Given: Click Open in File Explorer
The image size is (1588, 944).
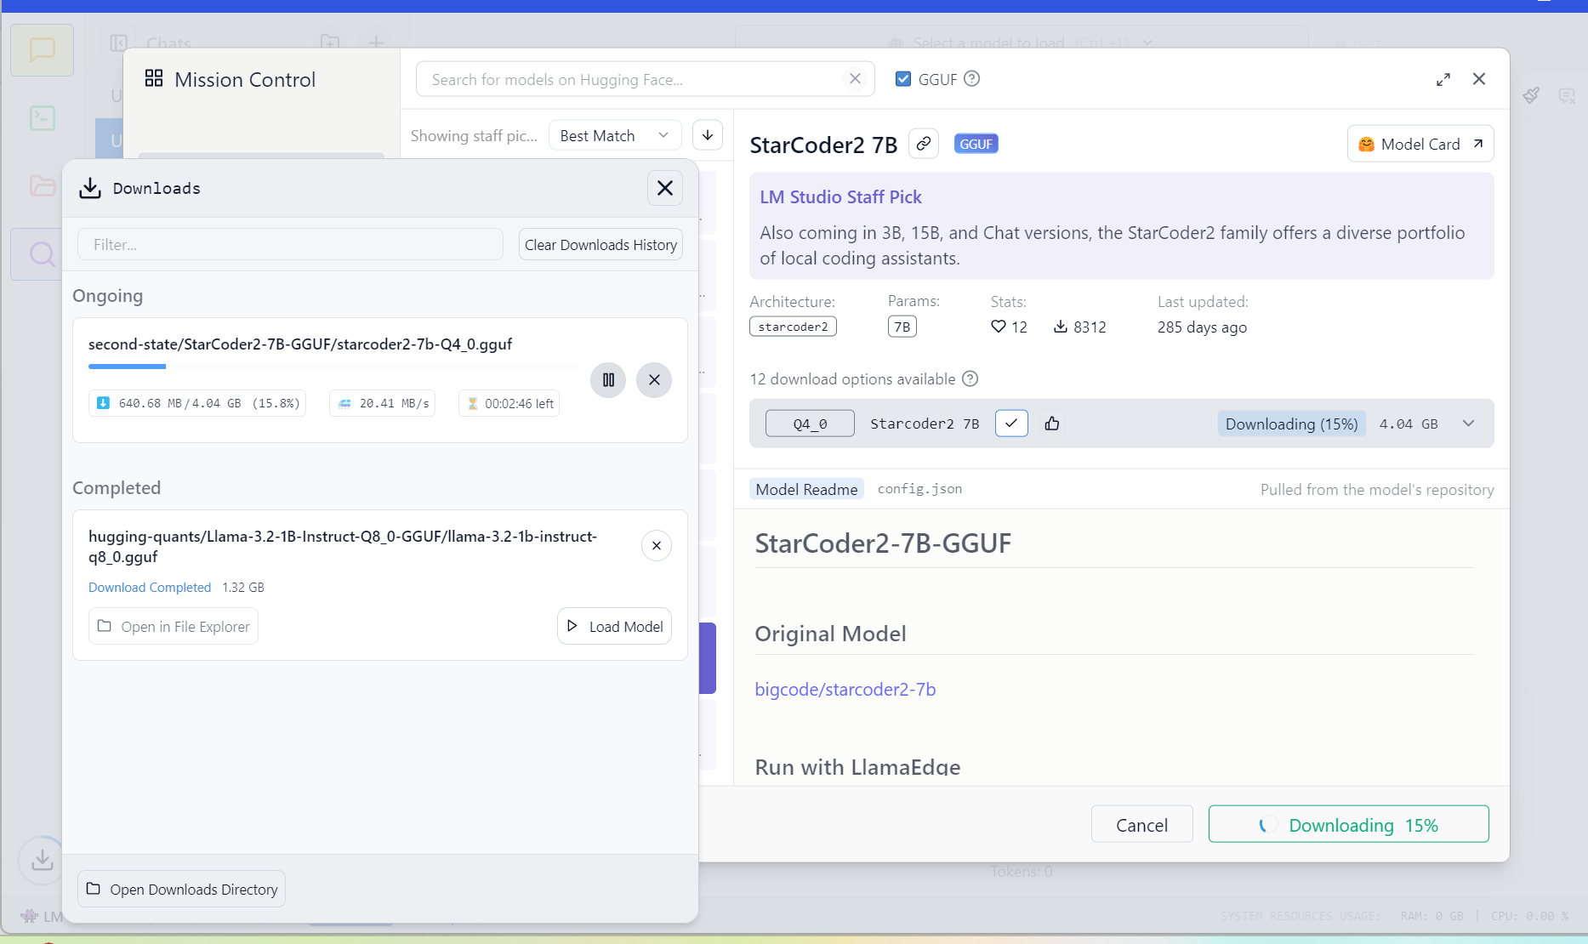Looking at the screenshot, I should coord(174,627).
